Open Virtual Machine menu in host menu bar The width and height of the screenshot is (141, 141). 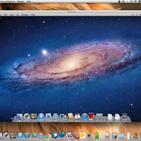pos(7,1)
